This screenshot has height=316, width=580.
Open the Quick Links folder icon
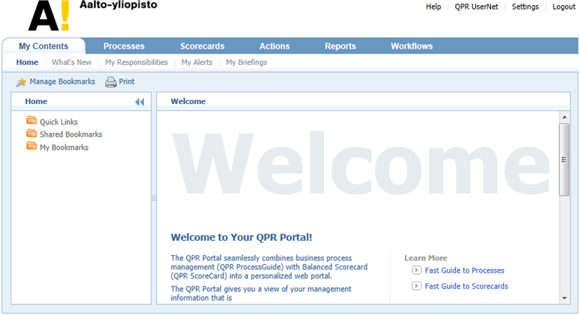tap(31, 121)
